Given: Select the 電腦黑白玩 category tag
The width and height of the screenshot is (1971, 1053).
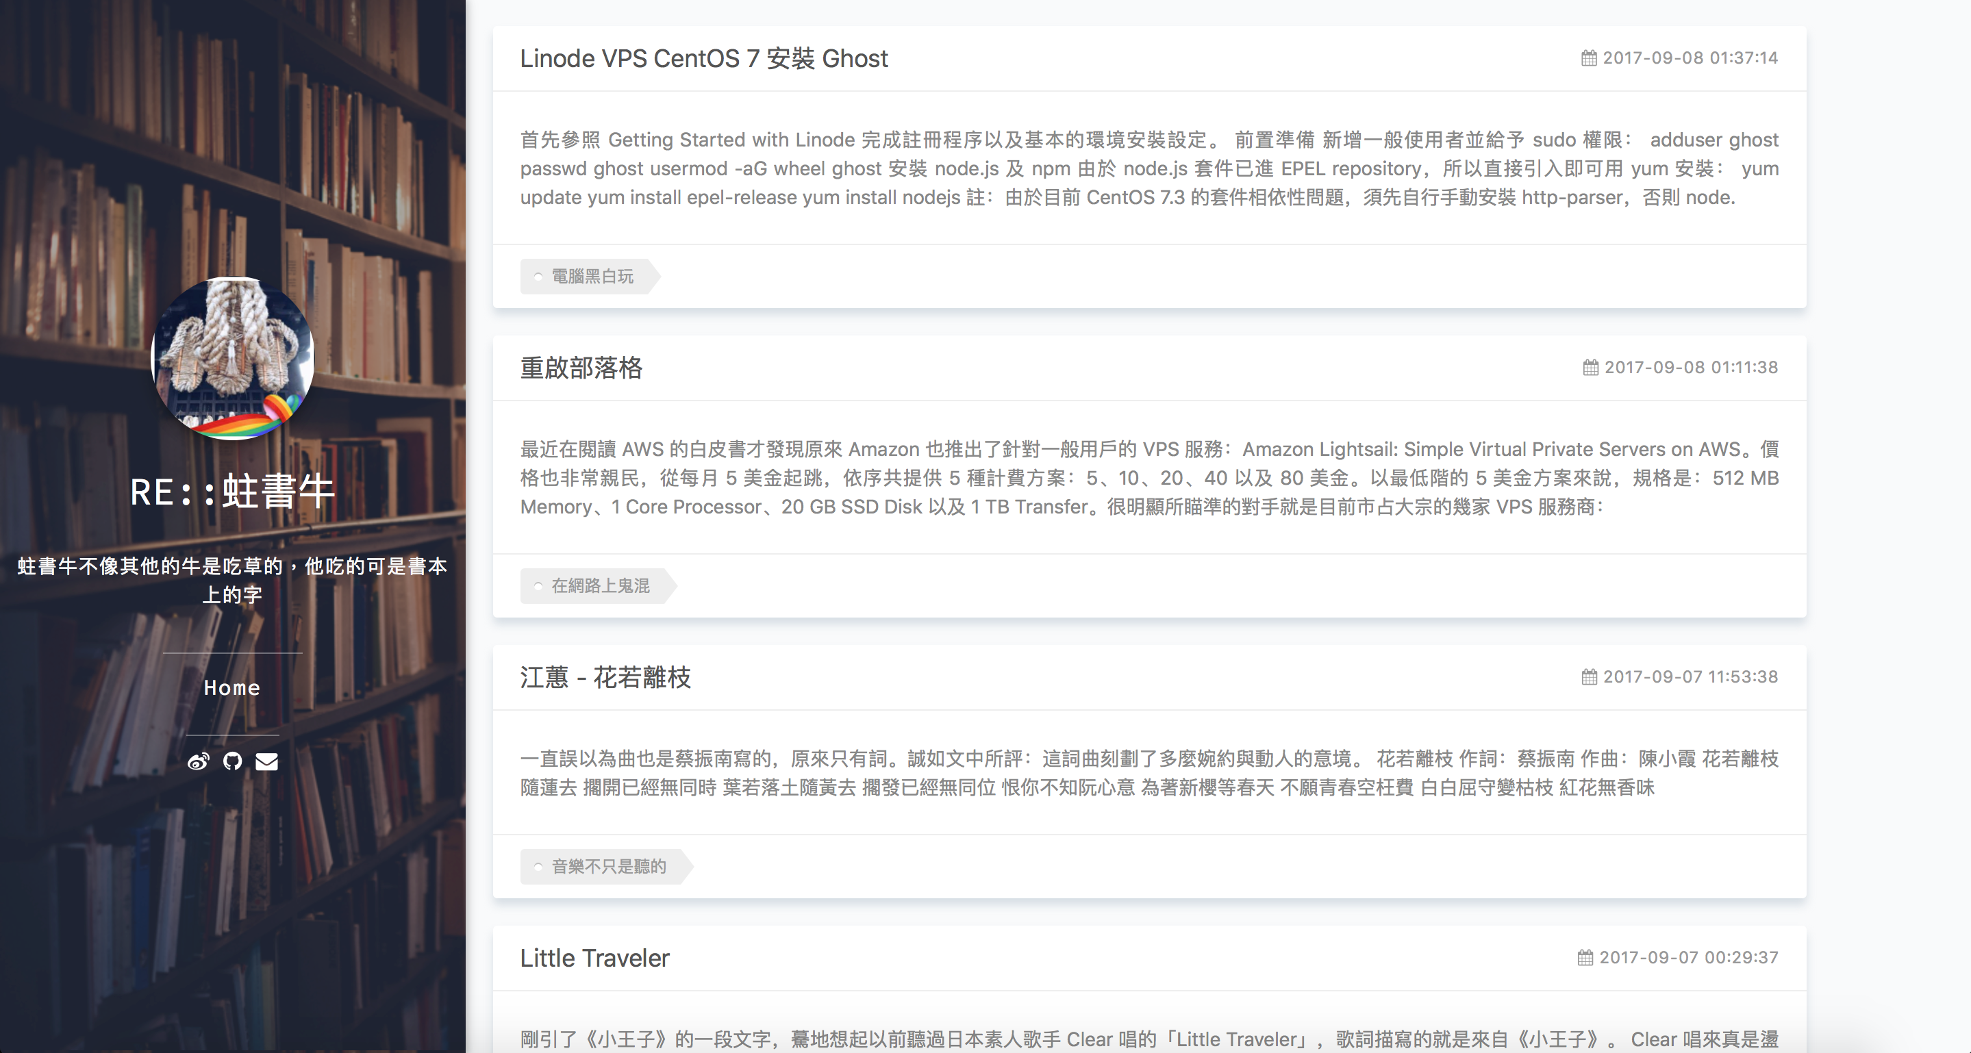Looking at the screenshot, I should tap(592, 276).
